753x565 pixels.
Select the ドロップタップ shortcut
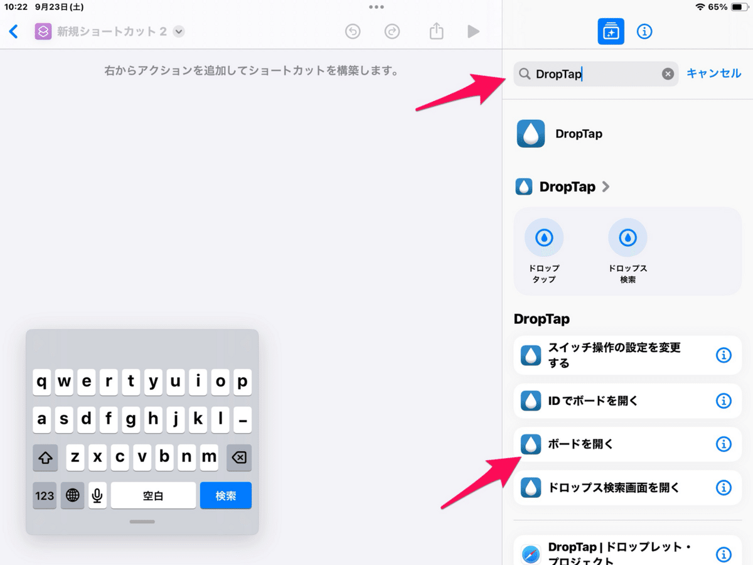pos(544,251)
